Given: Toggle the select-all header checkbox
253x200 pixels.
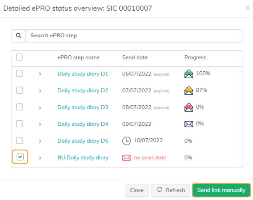Looking at the screenshot, I should pyautogui.click(x=20, y=57).
